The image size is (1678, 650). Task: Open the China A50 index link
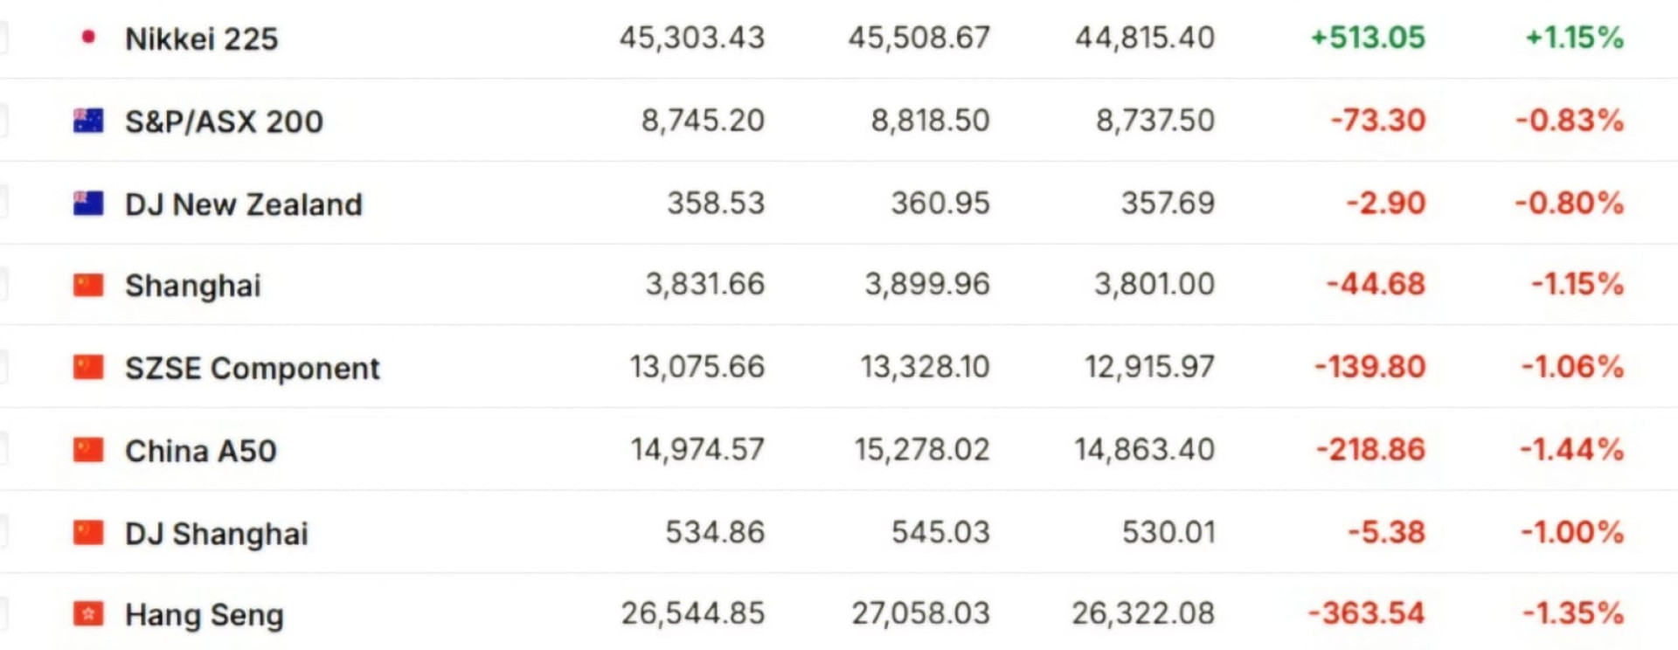coord(200,451)
